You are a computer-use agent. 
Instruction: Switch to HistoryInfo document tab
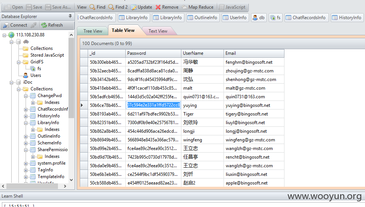coord(347,18)
